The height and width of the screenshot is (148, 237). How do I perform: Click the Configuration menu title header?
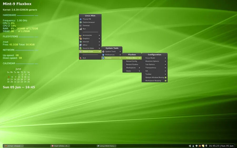click(x=155, y=55)
